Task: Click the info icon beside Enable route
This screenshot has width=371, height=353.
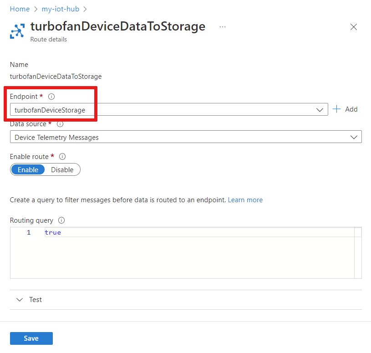Action: pyautogui.click(x=62, y=156)
